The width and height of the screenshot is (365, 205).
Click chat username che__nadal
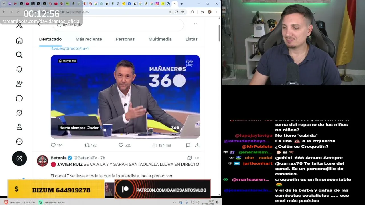coord(258,158)
